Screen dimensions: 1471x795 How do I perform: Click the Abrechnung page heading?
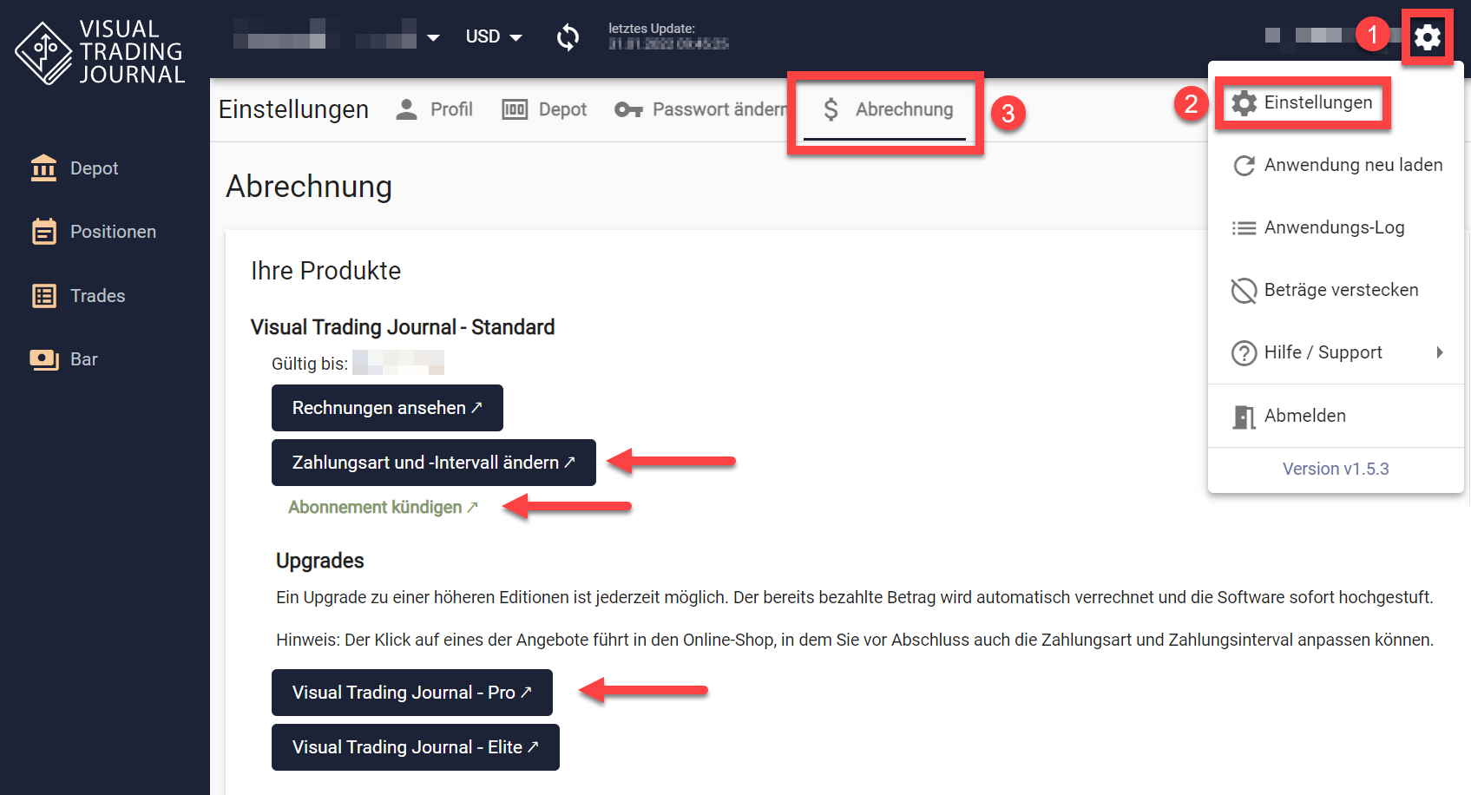309,187
